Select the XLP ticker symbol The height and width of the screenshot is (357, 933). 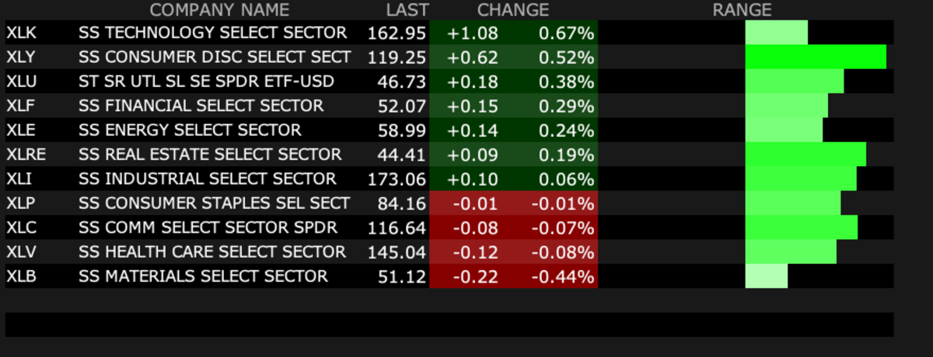[21, 203]
